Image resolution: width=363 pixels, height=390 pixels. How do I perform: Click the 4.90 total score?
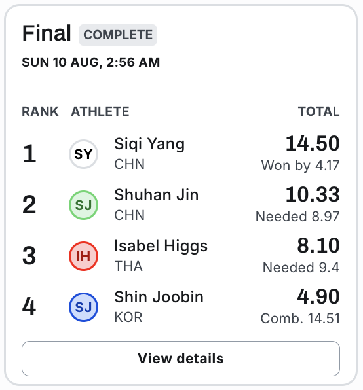[318, 296]
